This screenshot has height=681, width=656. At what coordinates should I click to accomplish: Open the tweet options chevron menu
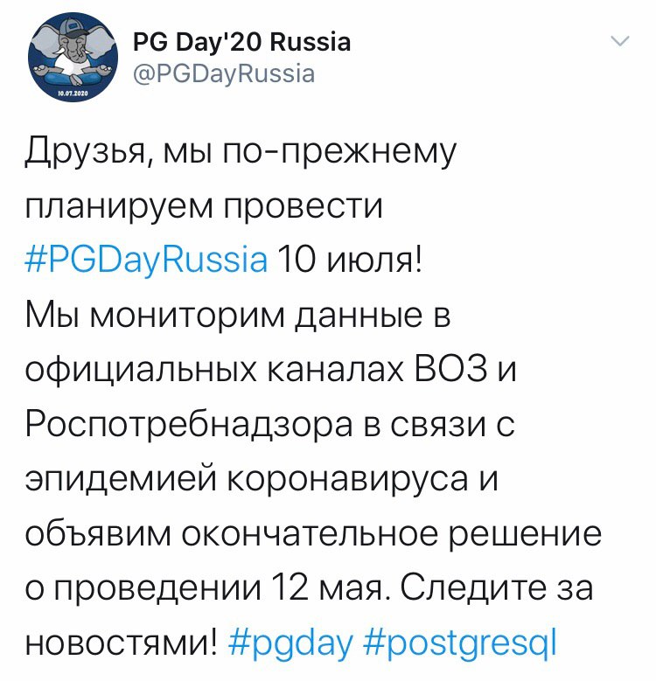619,41
